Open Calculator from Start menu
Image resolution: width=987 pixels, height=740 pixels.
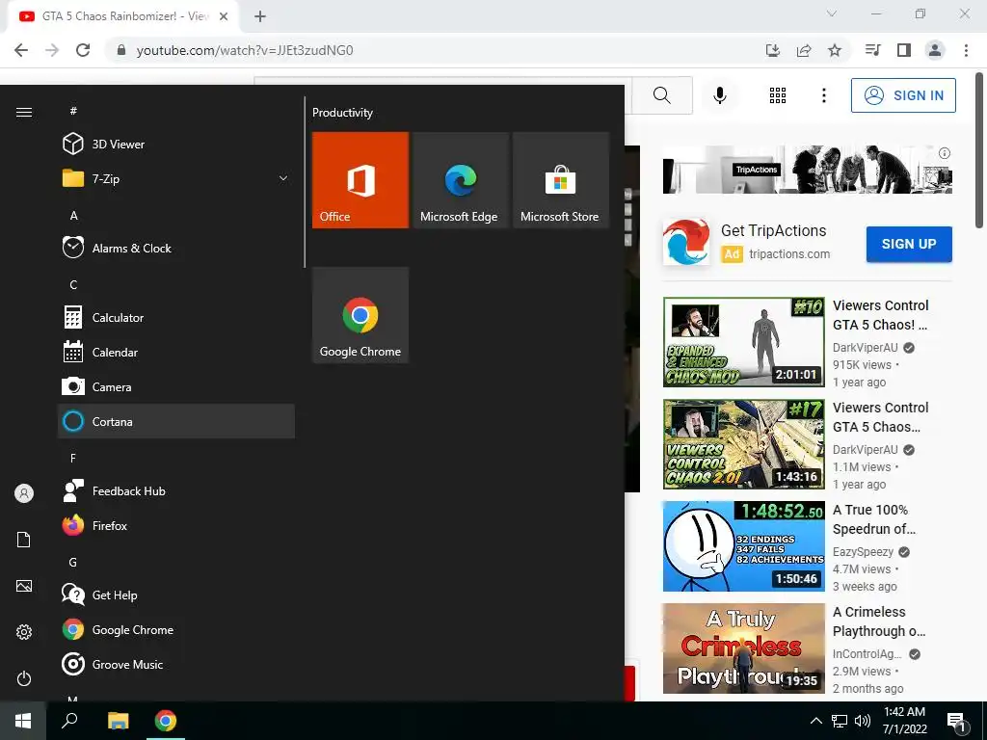(x=175, y=317)
